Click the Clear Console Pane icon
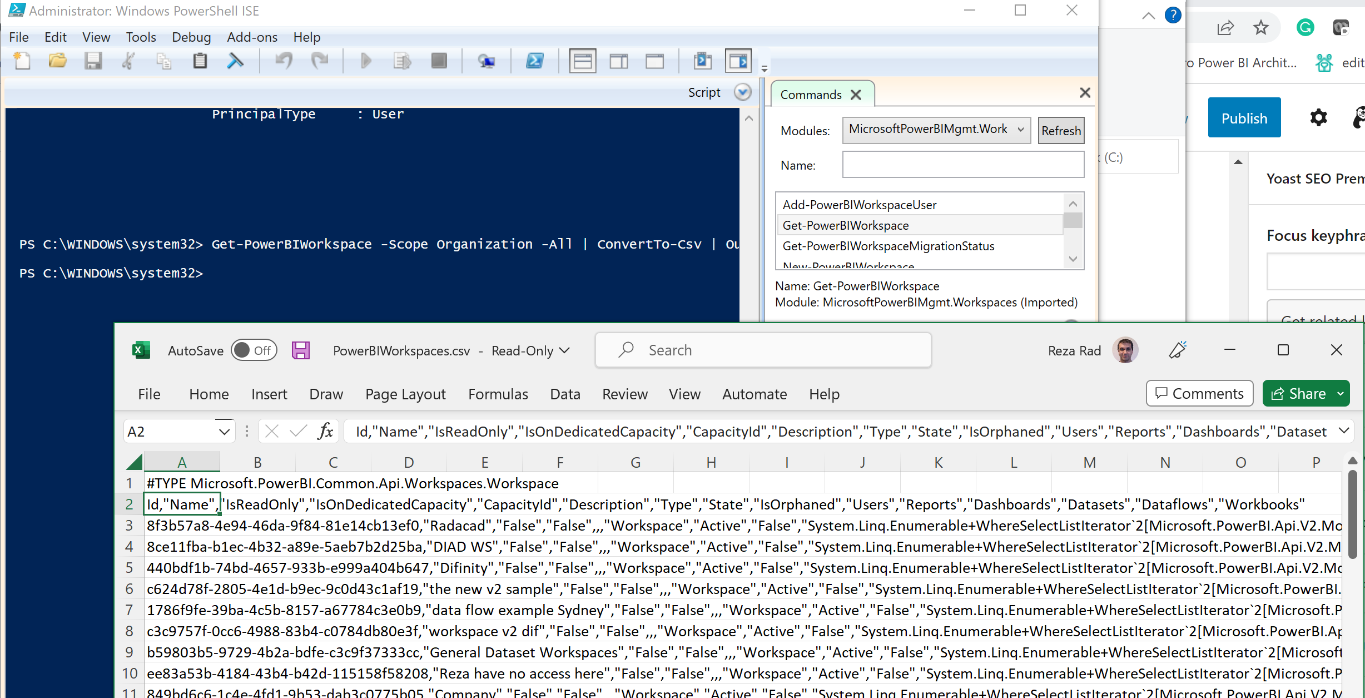 click(x=235, y=61)
